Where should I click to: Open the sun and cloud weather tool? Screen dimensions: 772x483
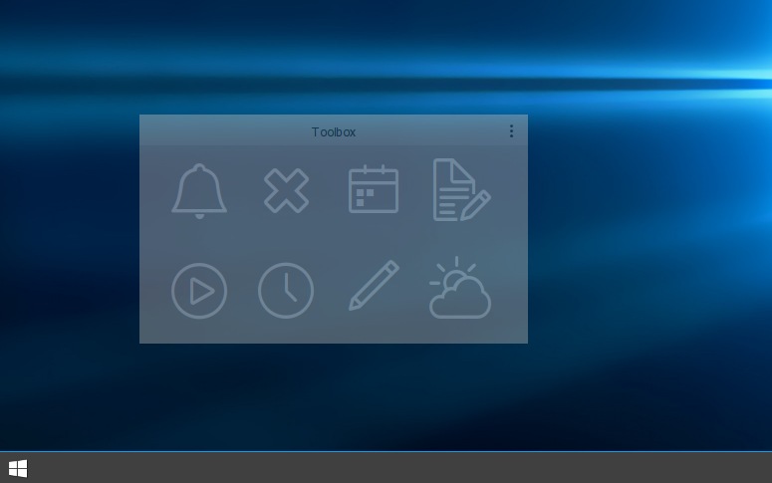coord(460,289)
